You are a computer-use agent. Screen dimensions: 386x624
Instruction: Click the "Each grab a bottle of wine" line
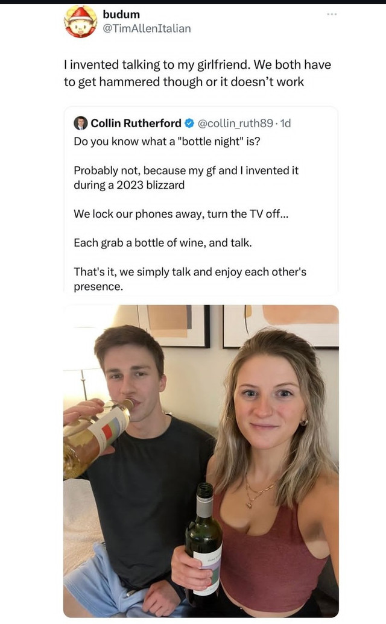pos(162,243)
